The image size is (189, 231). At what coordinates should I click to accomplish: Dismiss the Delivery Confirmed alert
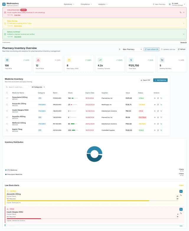coord(184,34)
